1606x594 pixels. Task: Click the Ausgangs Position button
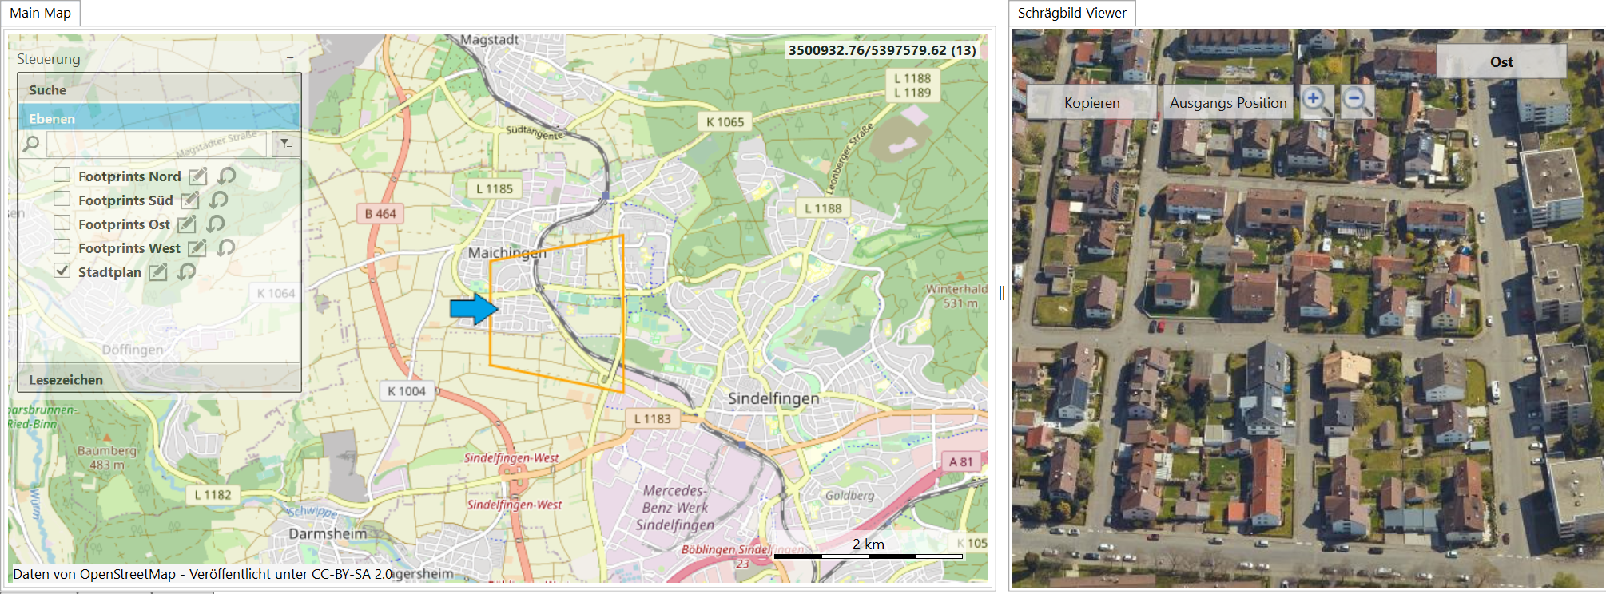1227,103
